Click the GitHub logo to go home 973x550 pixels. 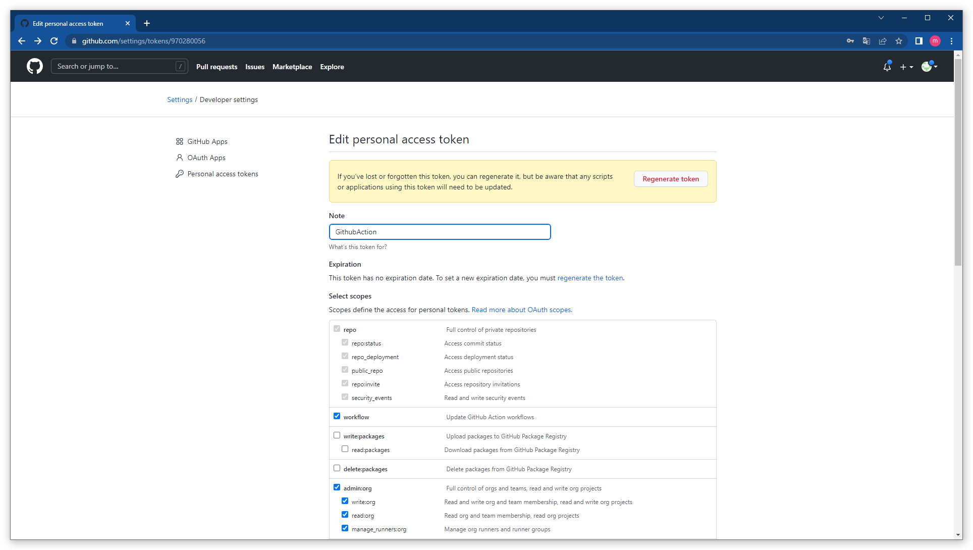tap(34, 66)
